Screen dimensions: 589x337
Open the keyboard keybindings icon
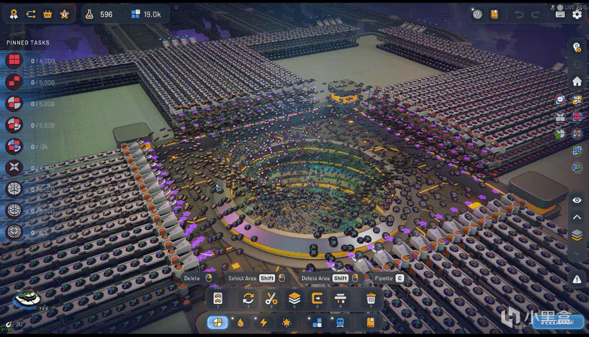pyautogui.click(x=560, y=14)
